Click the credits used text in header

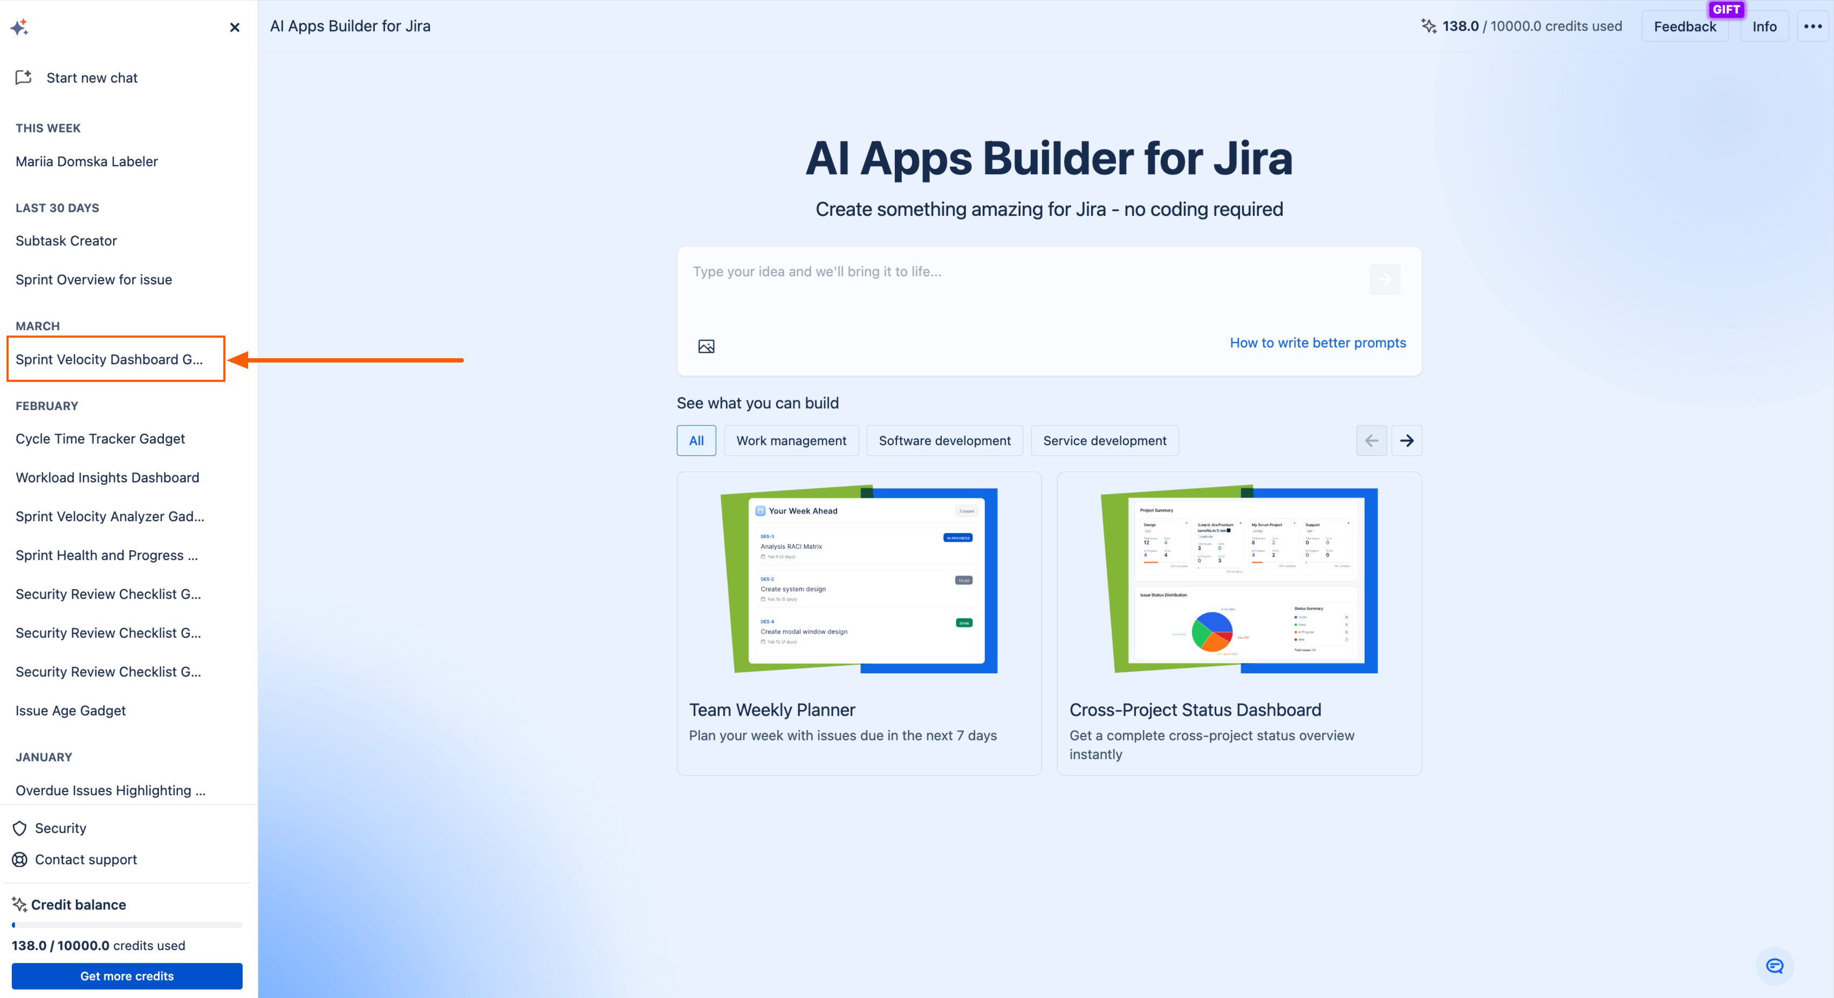[x=1532, y=26]
